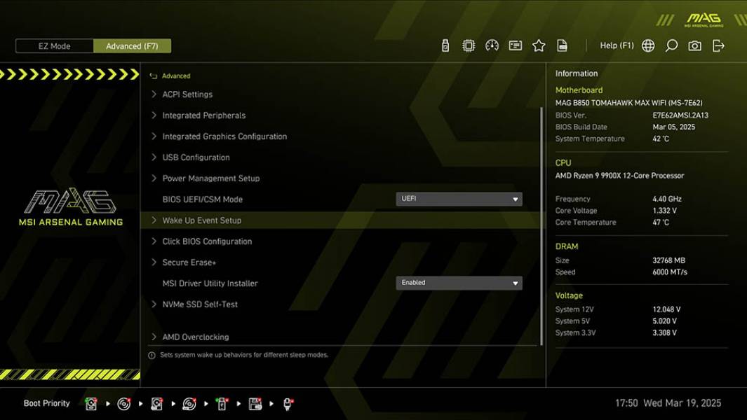The width and height of the screenshot is (747, 420).
Task: Click the System 12V value 12.048 V
Action: click(666, 309)
